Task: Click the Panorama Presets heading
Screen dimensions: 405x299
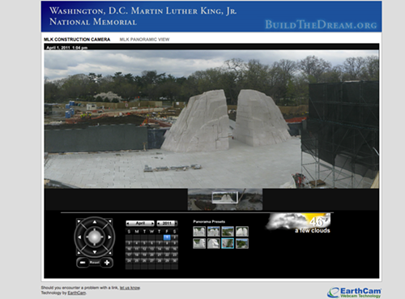Action: (x=209, y=222)
